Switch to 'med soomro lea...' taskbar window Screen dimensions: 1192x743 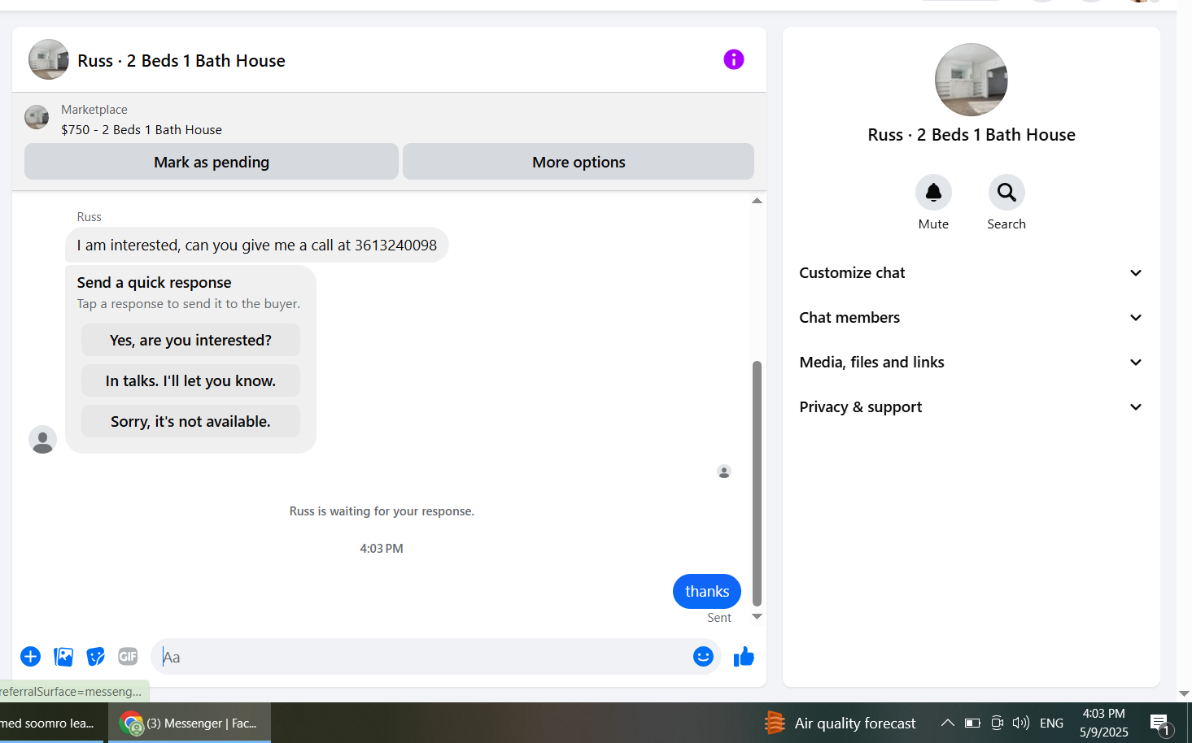click(52, 723)
